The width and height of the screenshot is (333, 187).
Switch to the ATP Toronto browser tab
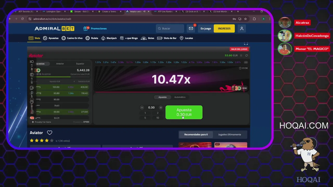(26, 11)
